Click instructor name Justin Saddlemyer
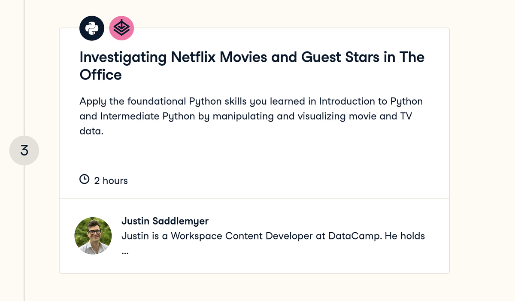Image resolution: width=515 pixels, height=301 pixels. tap(165, 221)
